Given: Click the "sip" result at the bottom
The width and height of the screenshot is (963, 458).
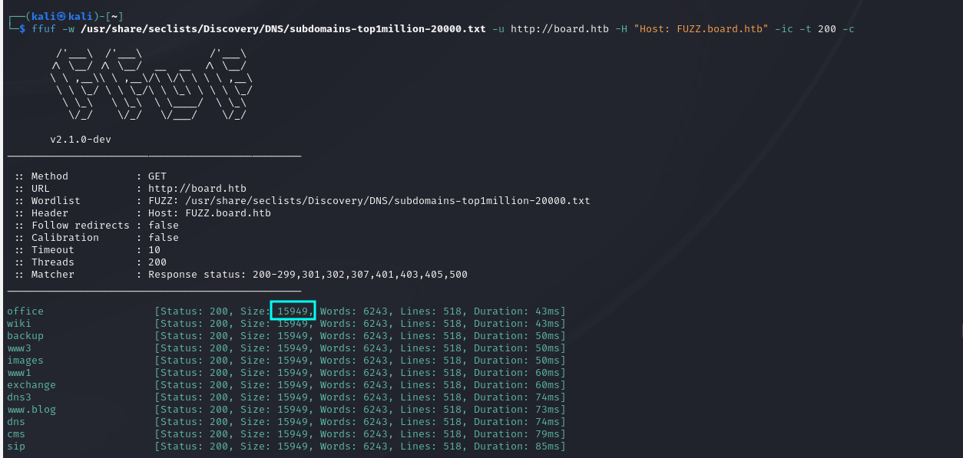Looking at the screenshot, I should [x=16, y=446].
